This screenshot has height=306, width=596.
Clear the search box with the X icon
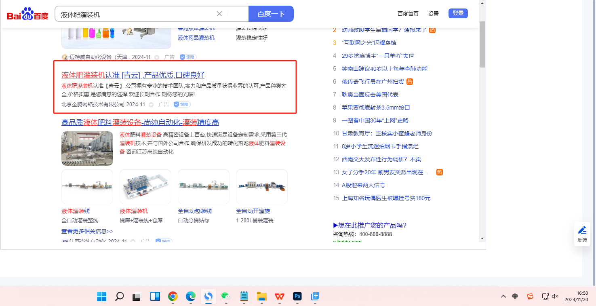click(x=219, y=14)
